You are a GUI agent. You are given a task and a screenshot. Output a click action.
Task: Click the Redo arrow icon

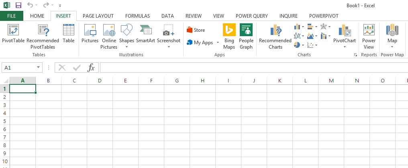46,5
